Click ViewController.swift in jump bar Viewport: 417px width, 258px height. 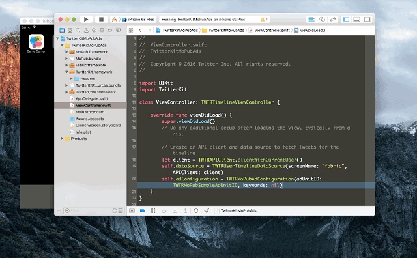point(269,31)
